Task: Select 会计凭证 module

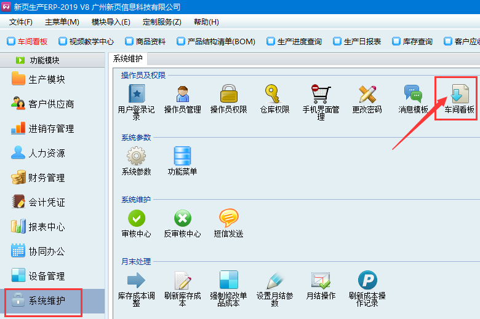Action: pos(38,202)
